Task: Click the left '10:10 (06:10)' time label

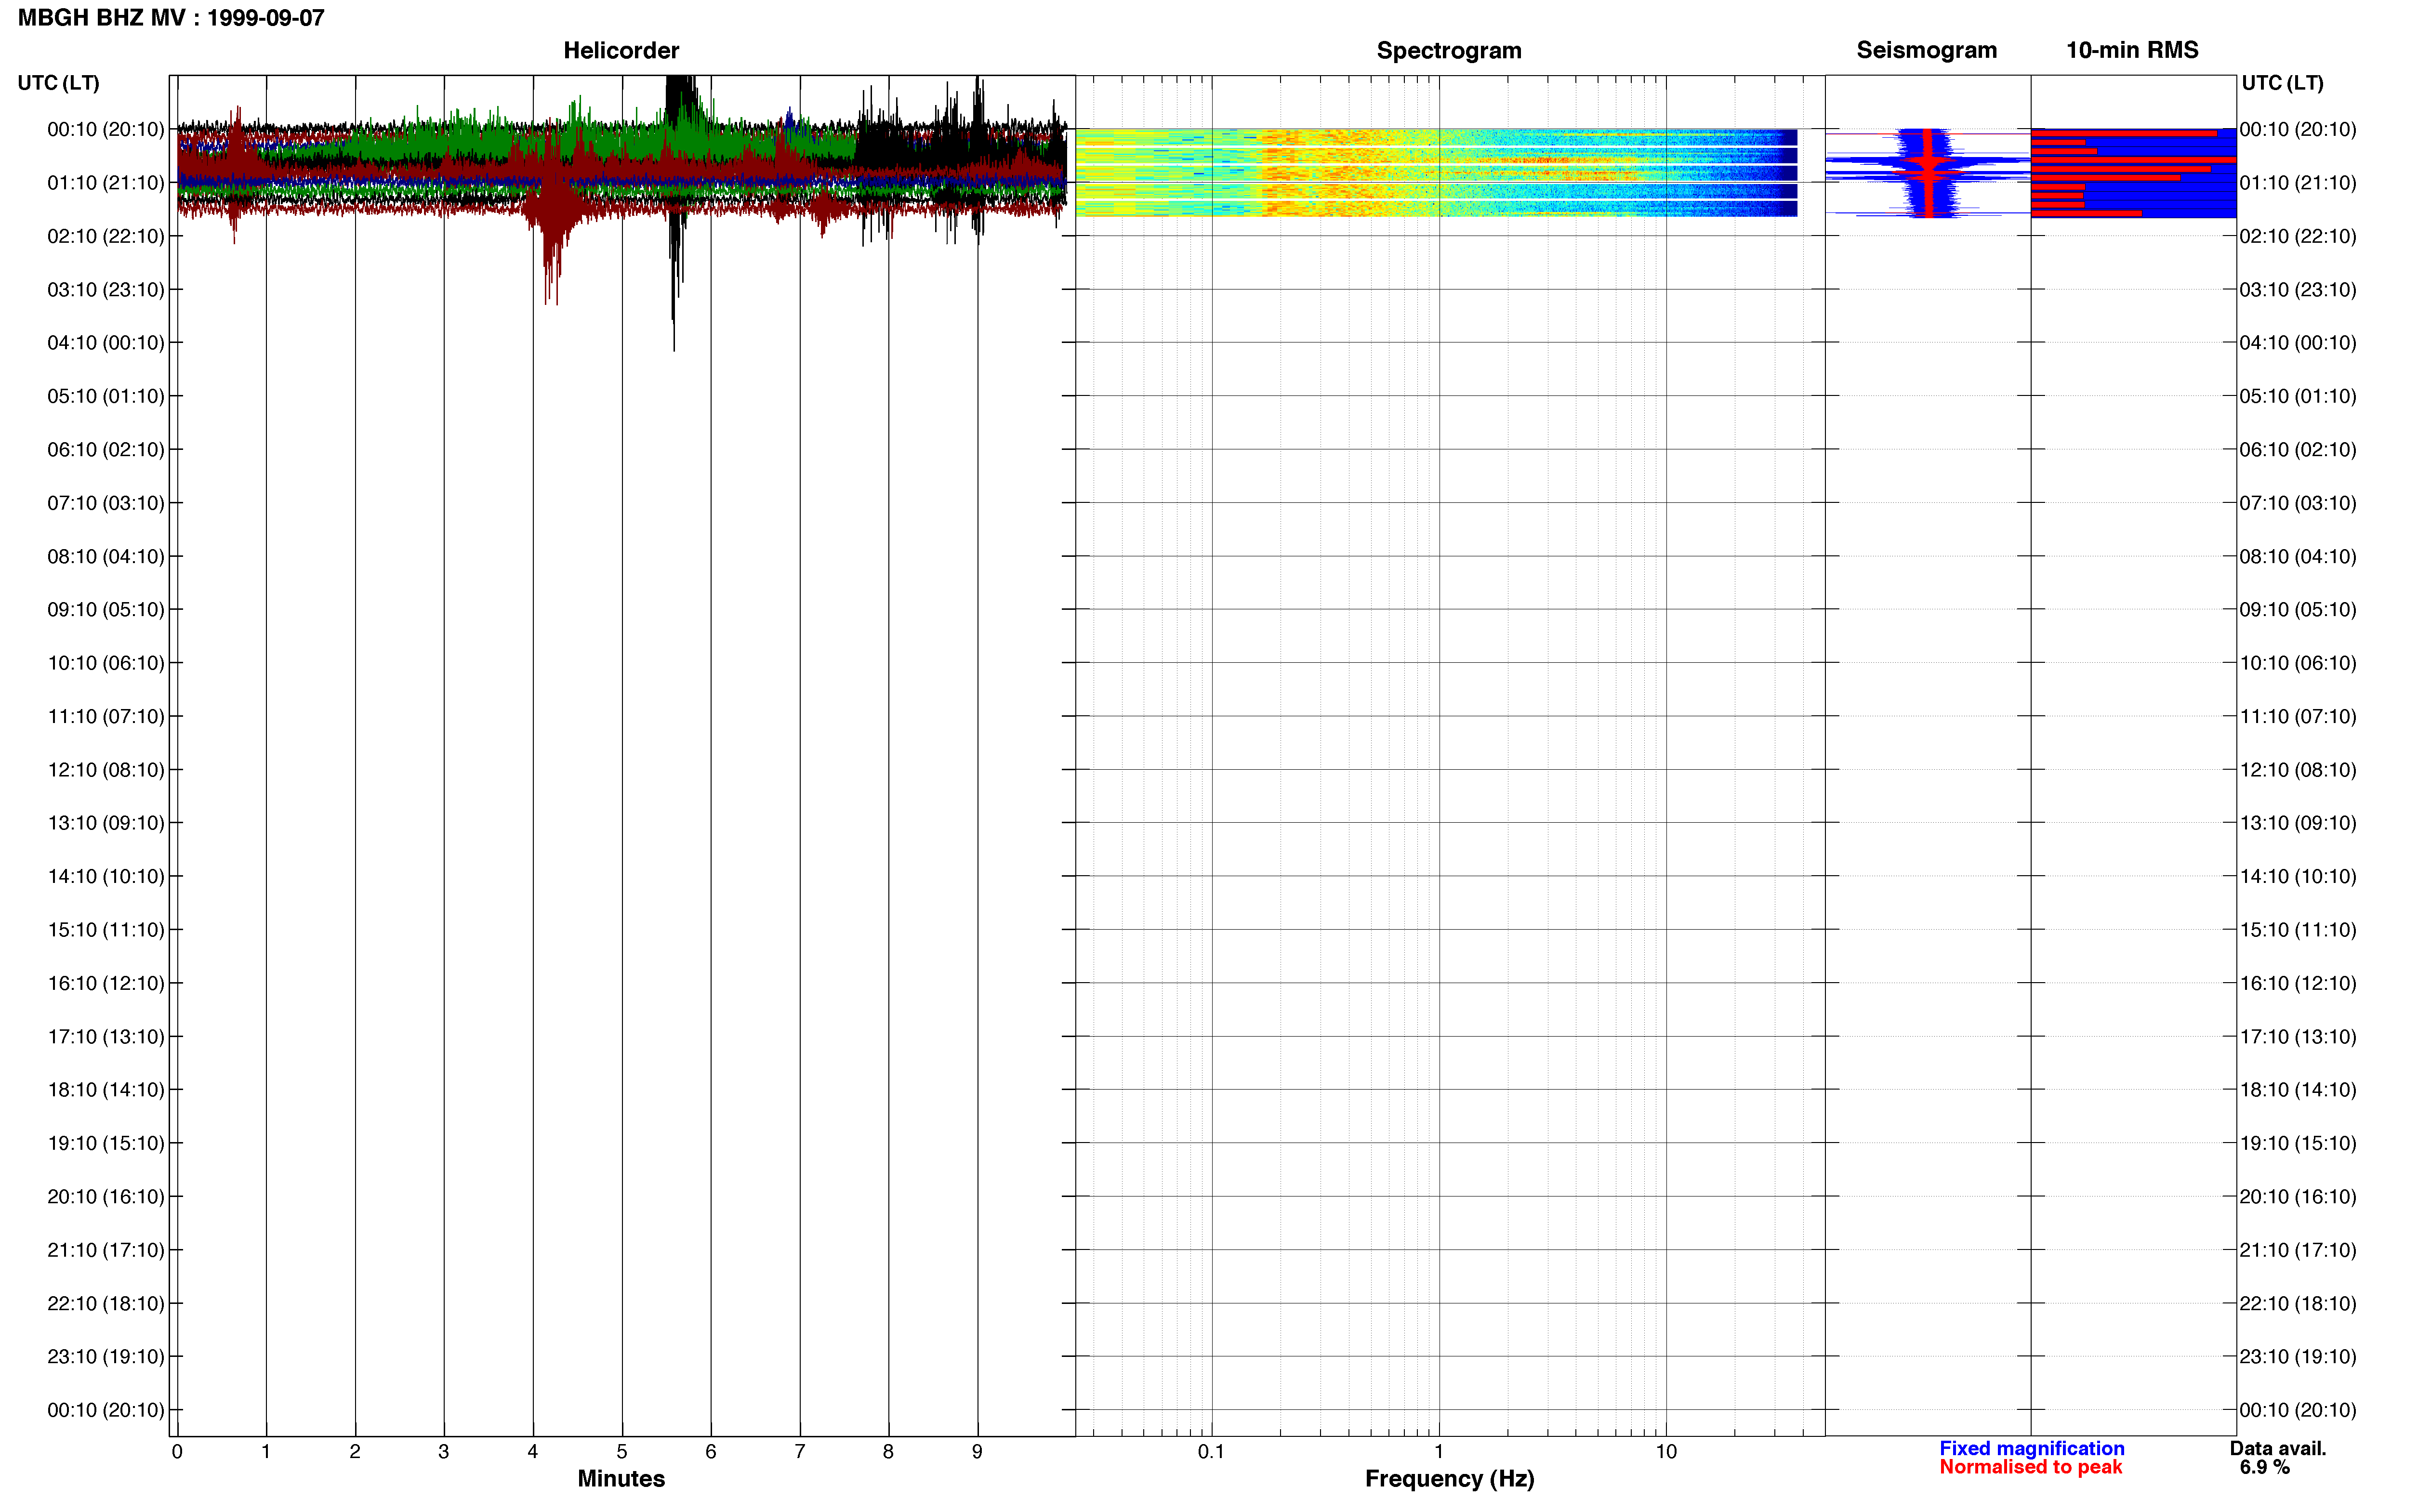Action: pos(106,663)
